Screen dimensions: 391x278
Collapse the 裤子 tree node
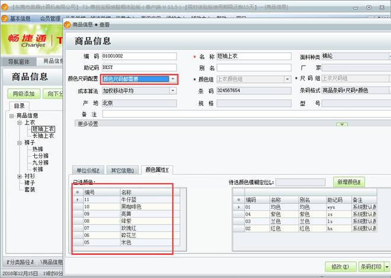pos(20,142)
